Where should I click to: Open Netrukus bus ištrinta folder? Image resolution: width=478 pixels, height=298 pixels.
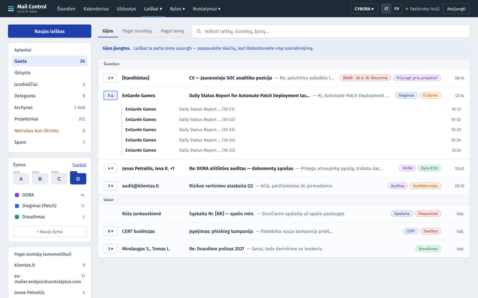50,131
